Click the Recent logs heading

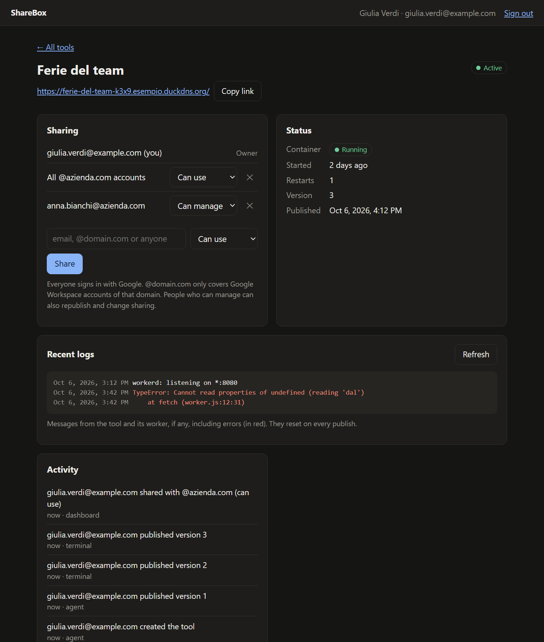(x=71, y=354)
